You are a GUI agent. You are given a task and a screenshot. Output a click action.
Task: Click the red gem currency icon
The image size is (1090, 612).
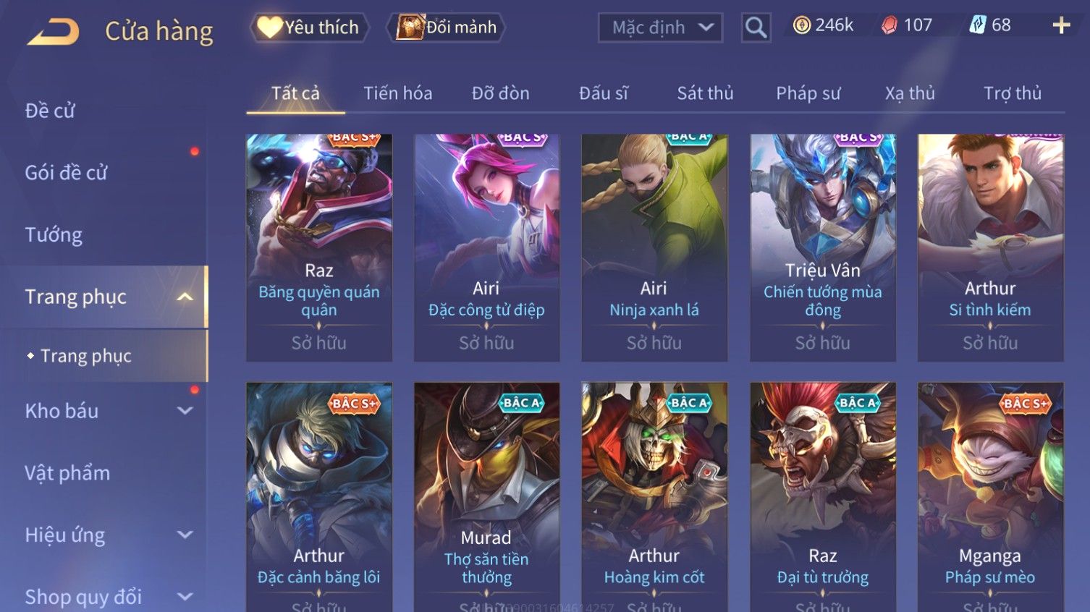pos(889,25)
